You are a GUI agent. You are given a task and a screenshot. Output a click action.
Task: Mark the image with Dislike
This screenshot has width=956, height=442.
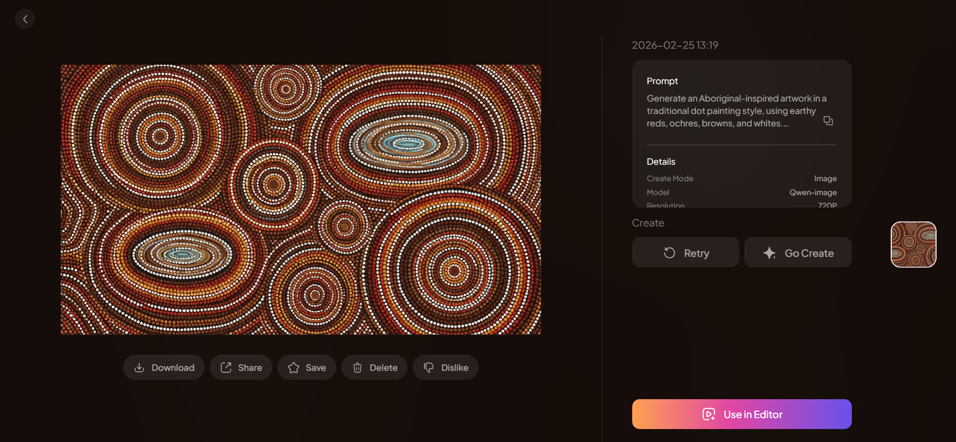tap(446, 367)
